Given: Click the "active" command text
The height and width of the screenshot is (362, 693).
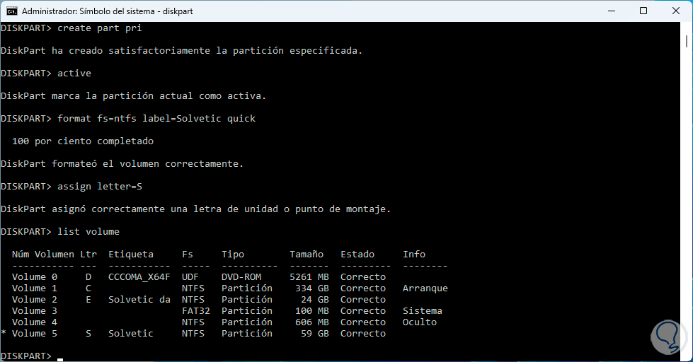Looking at the screenshot, I should click(74, 73).
